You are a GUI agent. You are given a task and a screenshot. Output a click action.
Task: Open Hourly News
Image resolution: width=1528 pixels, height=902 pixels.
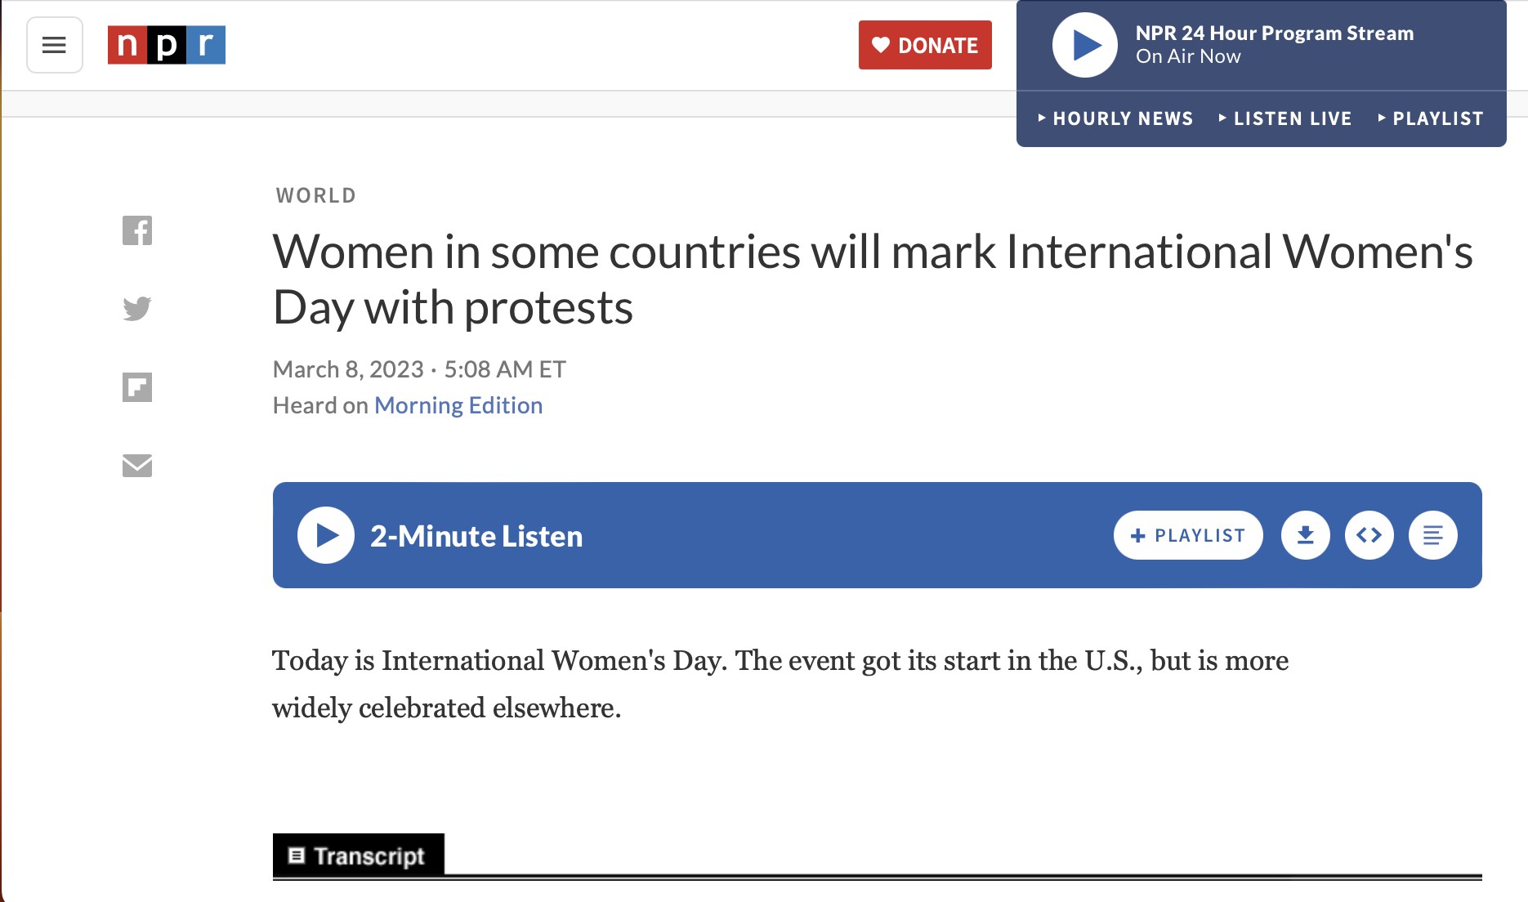(x=1115, y=118)
